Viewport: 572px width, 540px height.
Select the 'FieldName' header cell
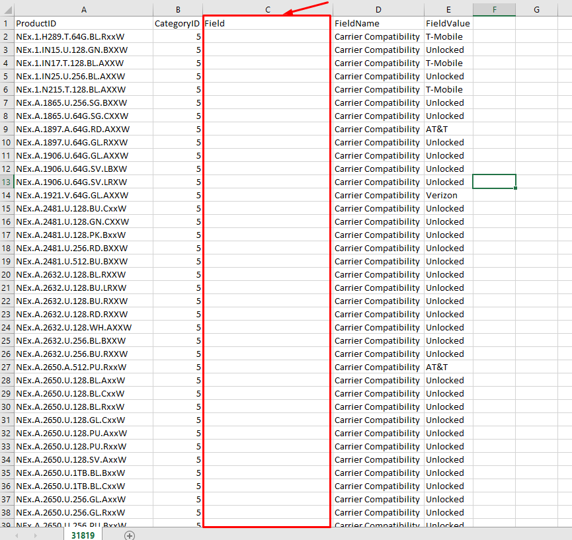click(x=378, y=23)
